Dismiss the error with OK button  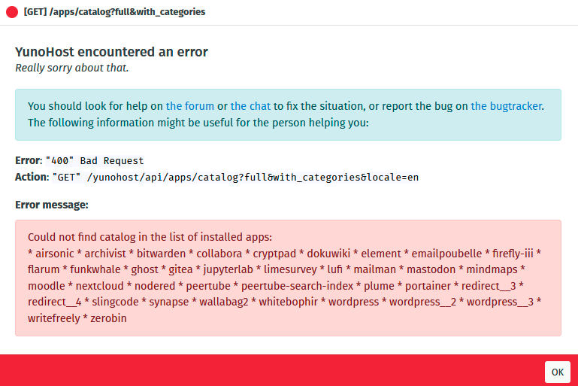pos(558,372)
